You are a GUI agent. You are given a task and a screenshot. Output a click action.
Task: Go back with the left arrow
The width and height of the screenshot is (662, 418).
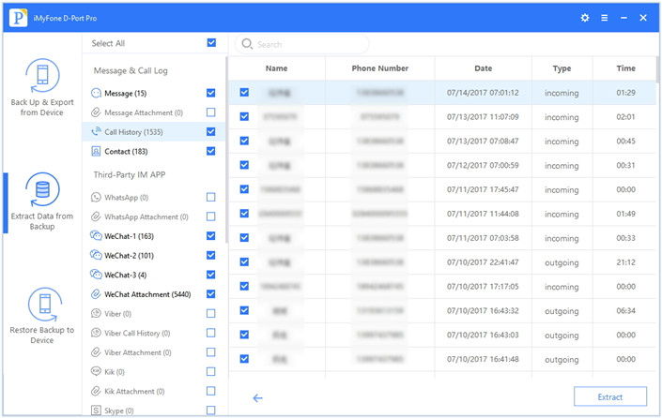(x=257, y=397)
